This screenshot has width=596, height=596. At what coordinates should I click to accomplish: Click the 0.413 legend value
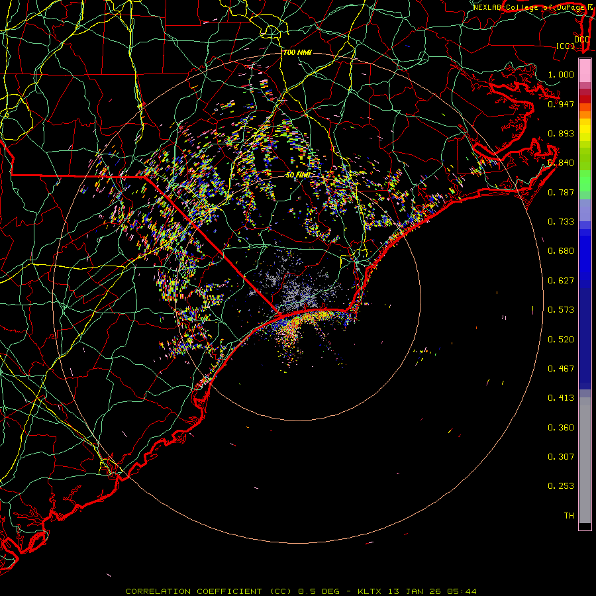tap(561, 398)
